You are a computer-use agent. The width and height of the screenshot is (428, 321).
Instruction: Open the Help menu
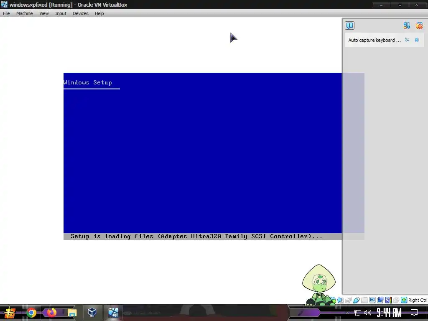tap(99, 13)
